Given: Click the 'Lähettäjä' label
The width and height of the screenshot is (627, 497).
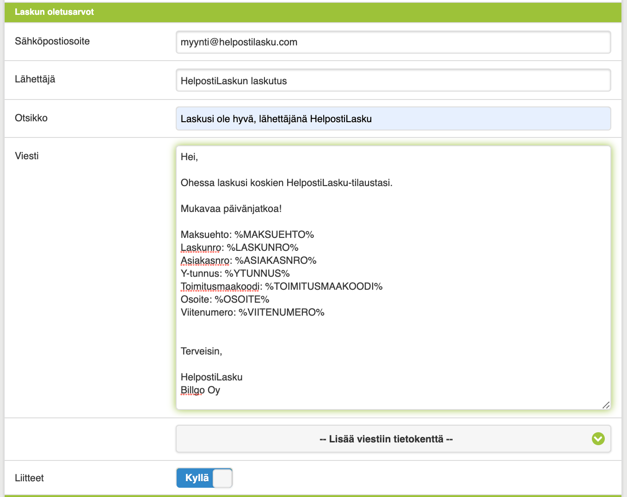Looking at the screenshot, I should [35, 79].
